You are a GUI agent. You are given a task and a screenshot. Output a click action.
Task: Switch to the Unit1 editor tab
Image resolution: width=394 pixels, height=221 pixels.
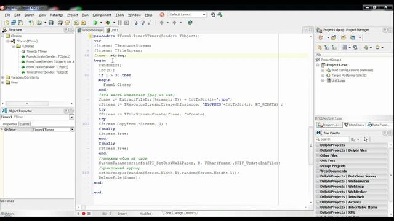[112, 30]
